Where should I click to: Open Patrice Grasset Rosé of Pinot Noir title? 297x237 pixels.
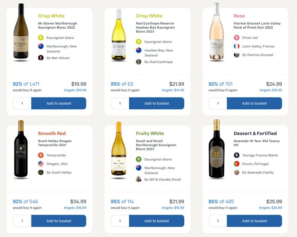click(x=257, y=26)
